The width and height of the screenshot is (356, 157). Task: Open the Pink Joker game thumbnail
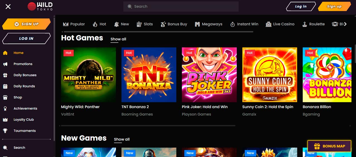(x=209, y=75)
